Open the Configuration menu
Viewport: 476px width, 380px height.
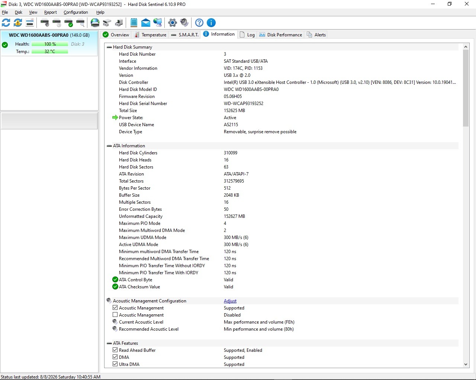76,12
